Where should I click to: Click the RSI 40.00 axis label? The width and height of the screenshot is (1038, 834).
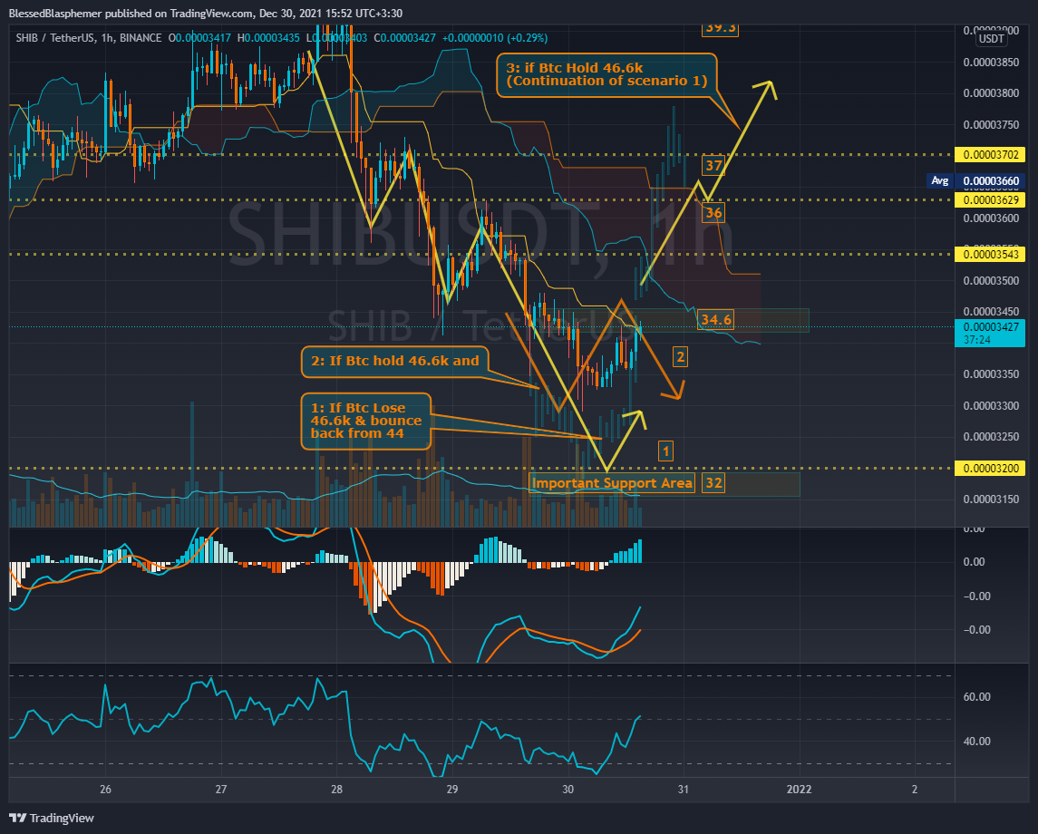977,742
